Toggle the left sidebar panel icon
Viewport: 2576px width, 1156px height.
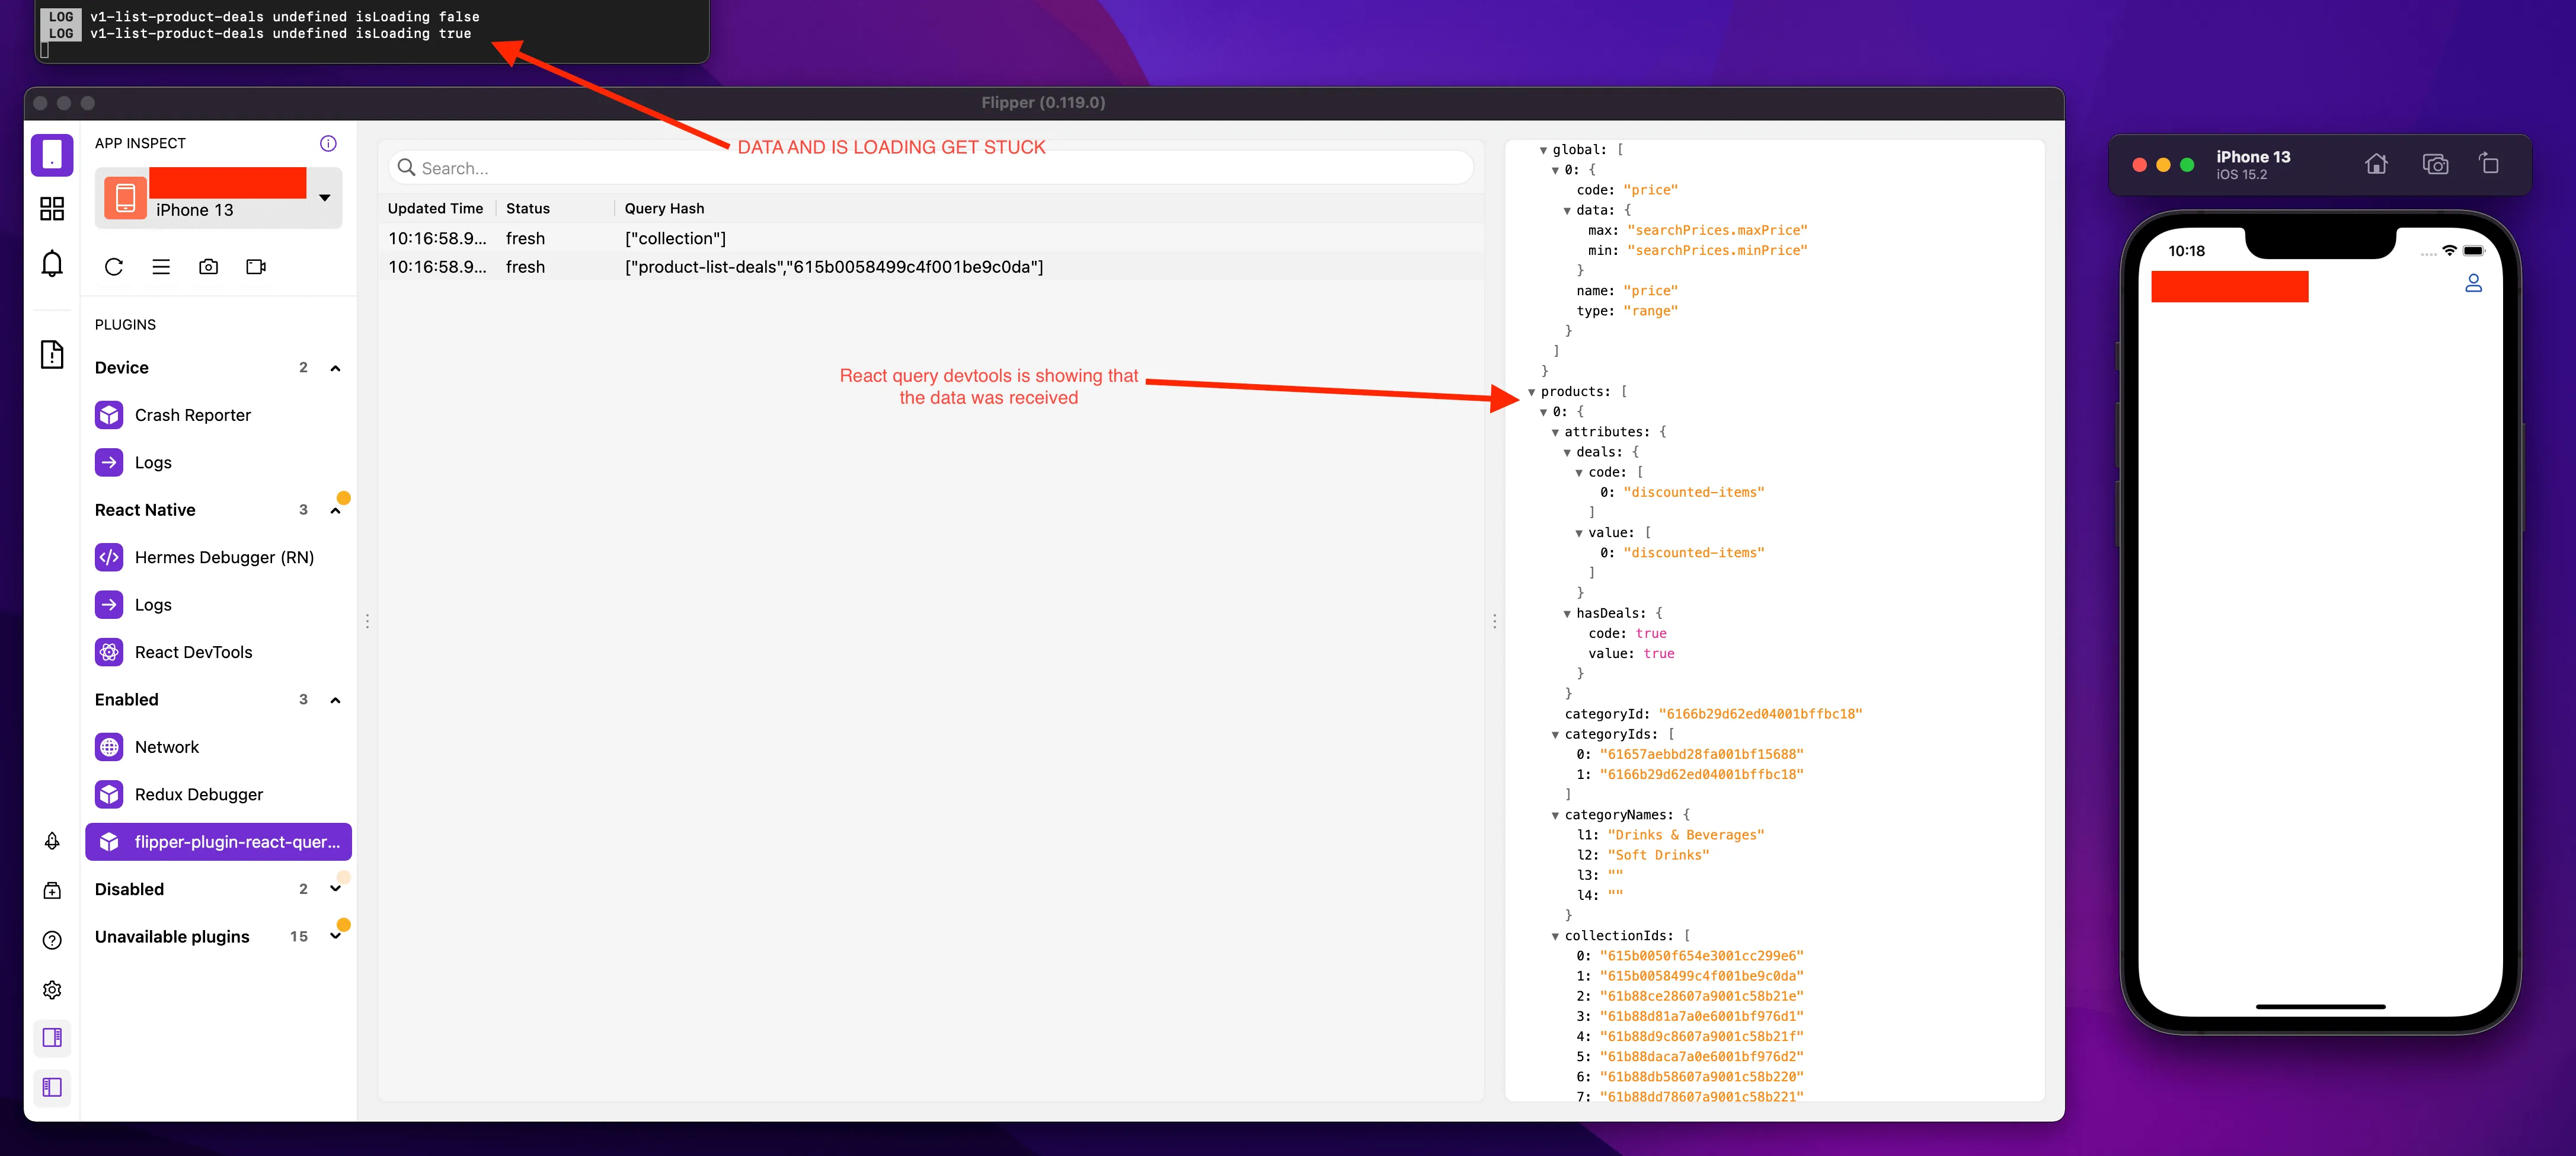(52, 1087)
